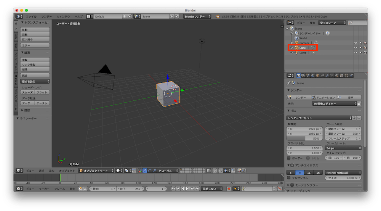Open the Material sphere properties tab
This screenshot has height=211, width=381.
337,76
